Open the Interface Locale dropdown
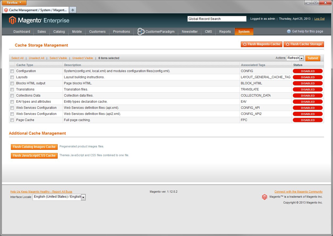This screenshot has width=333, height=236. tap(59, 197)
